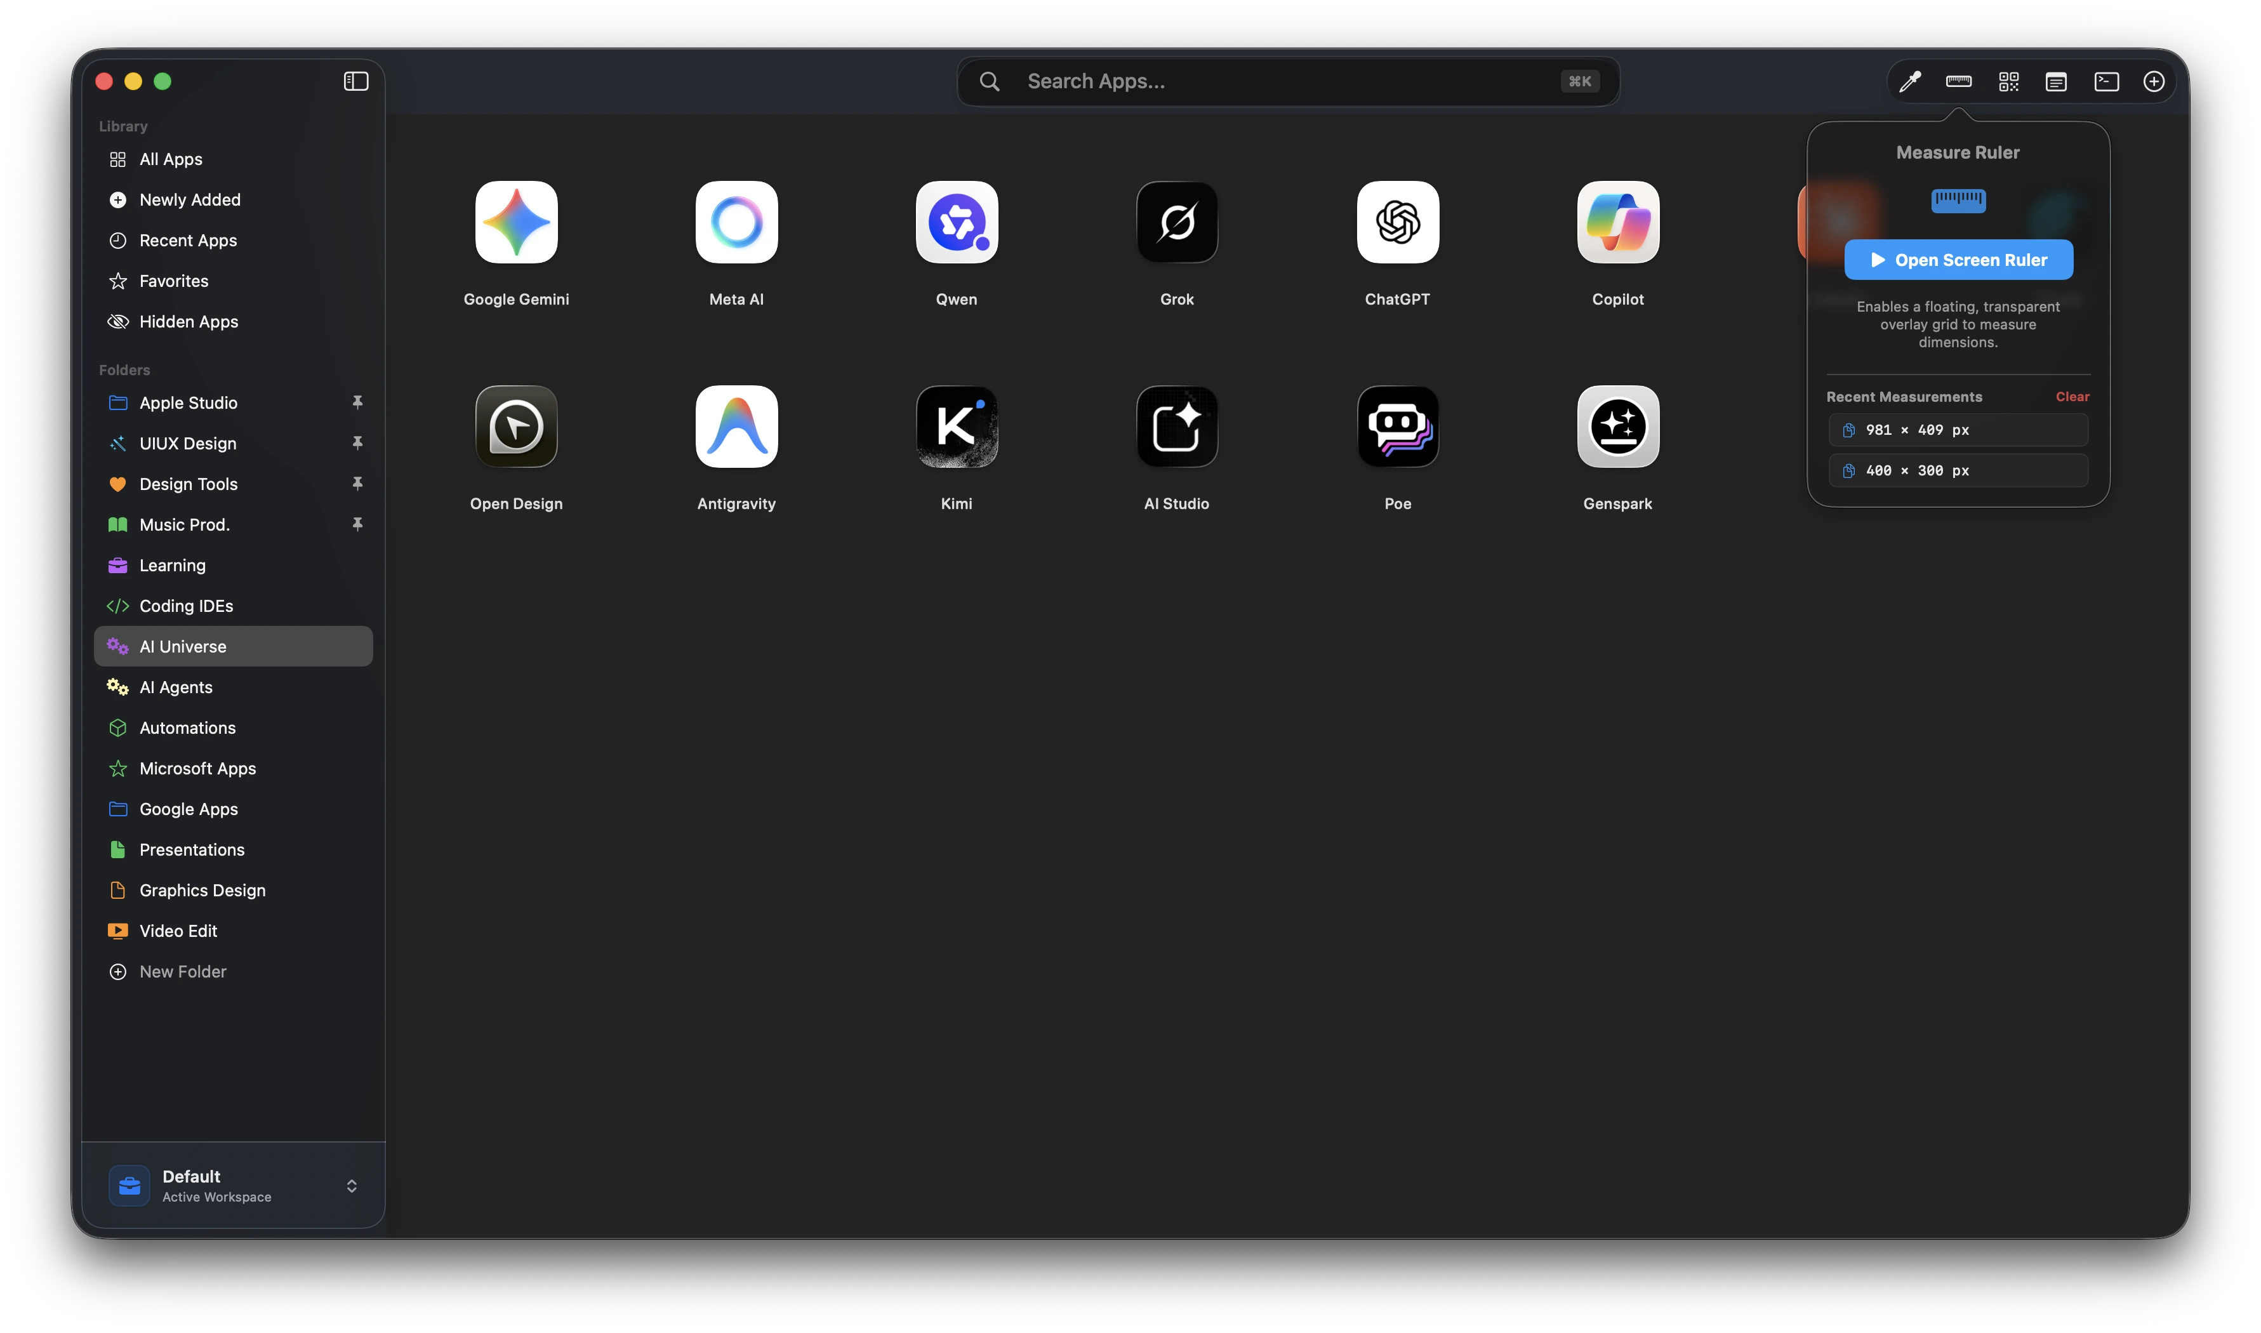This screenshot has width=2261, height=1333.
Task: Unpin the Design Tools folder
Action: (357, 483)
